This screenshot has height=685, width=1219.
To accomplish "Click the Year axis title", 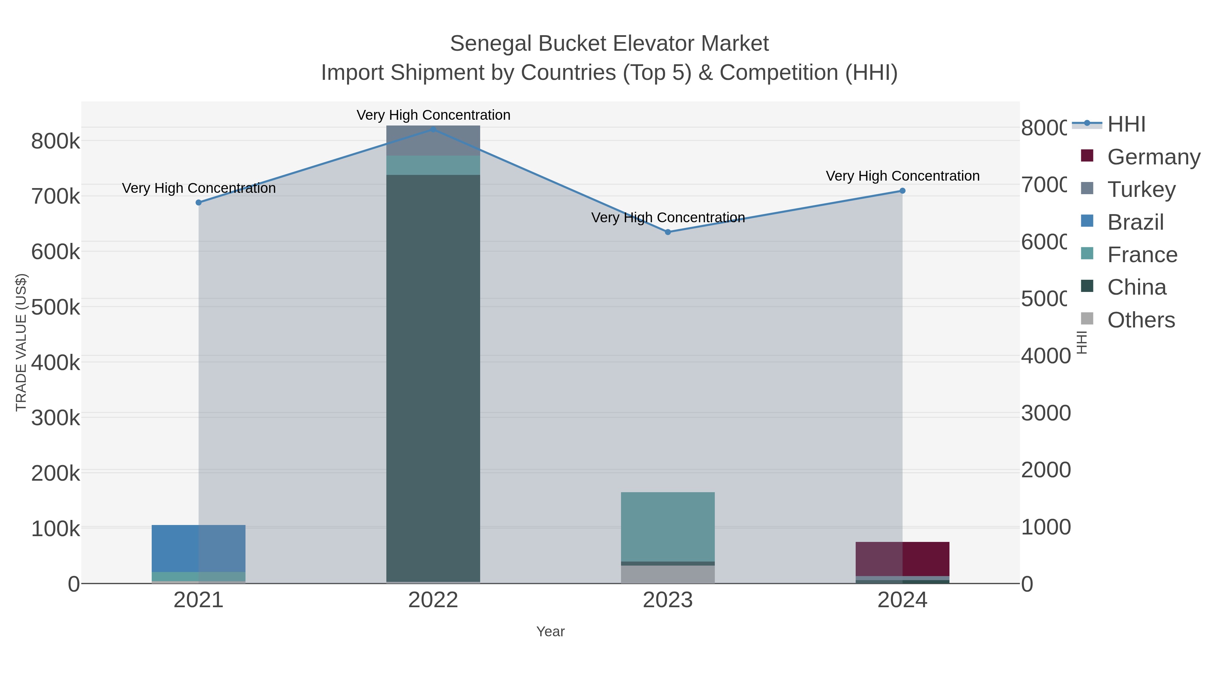I will (550, 632).
